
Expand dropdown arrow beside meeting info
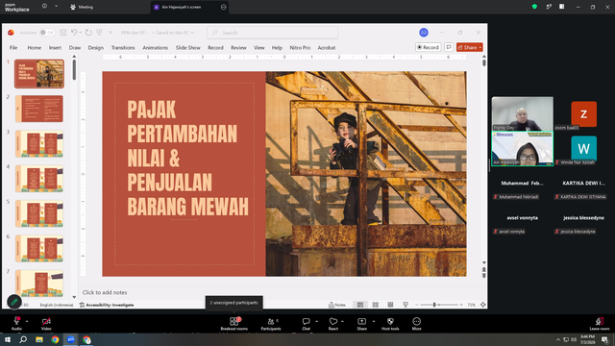(x=56, y=7)
